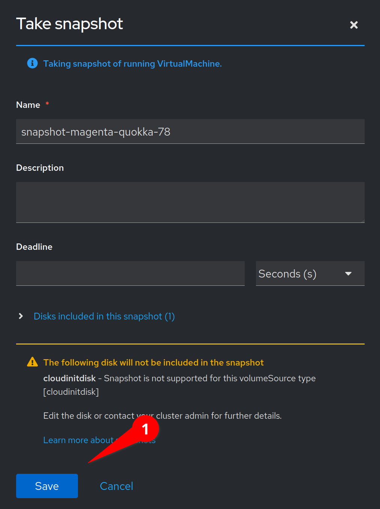Click the bold cloudinitdisk disk name
This screenshot has height=509, width=380.
point(69,378)
